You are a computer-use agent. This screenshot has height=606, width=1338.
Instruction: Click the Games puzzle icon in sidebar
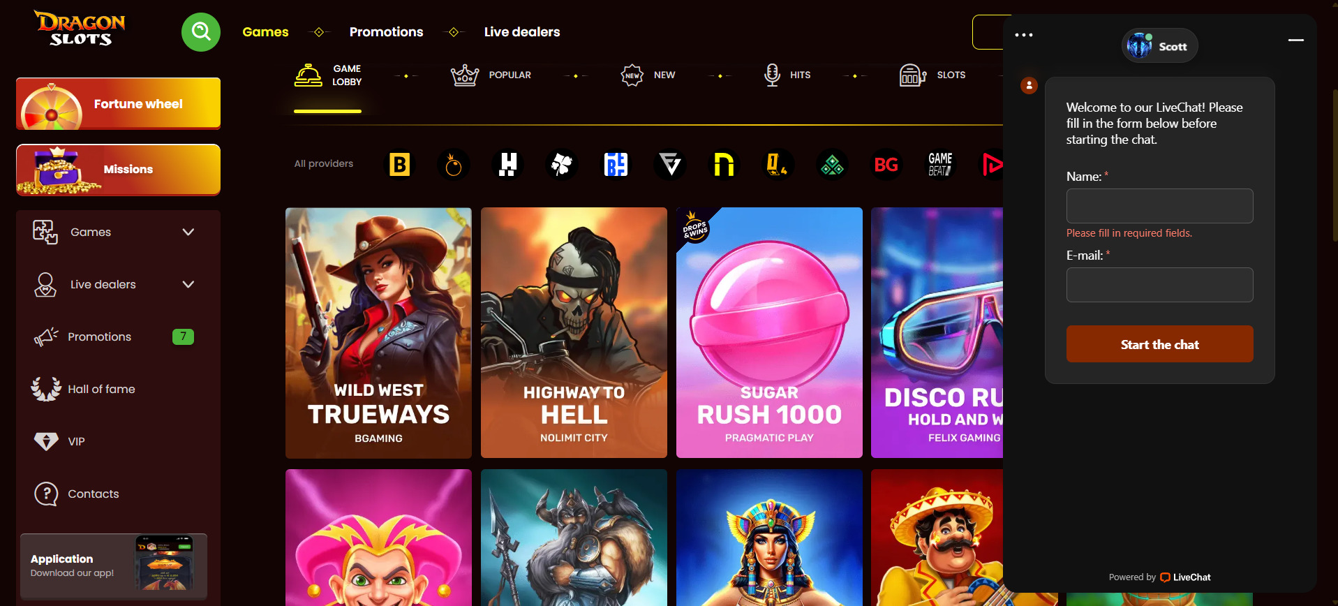45,232
